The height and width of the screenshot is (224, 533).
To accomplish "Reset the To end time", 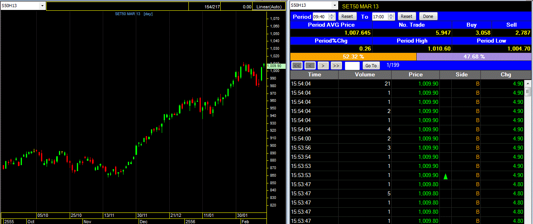I will (x=407, y=16).
